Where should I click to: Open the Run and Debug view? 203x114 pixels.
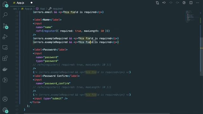(5, 37)
